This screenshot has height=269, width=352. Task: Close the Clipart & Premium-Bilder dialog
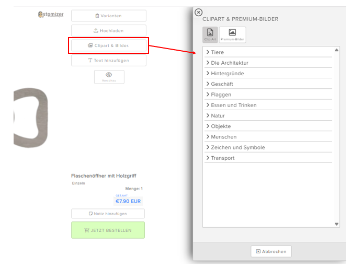click(198, 13)
